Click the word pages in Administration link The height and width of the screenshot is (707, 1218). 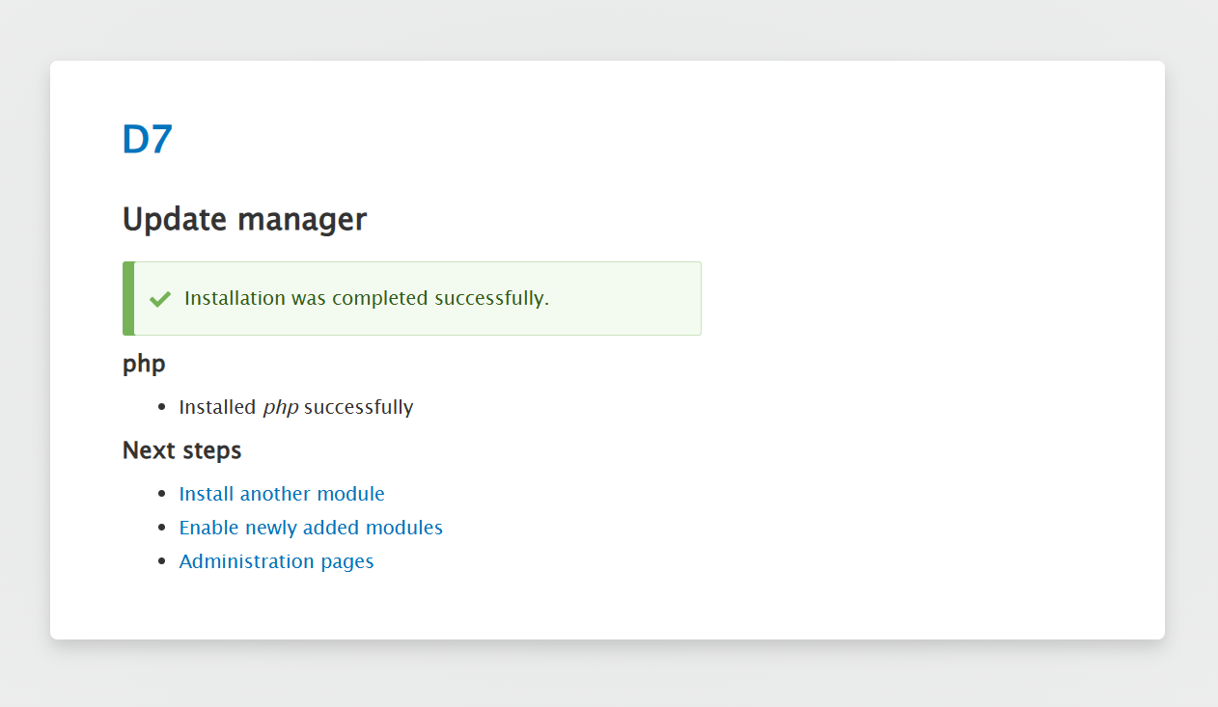coord(349,561)
